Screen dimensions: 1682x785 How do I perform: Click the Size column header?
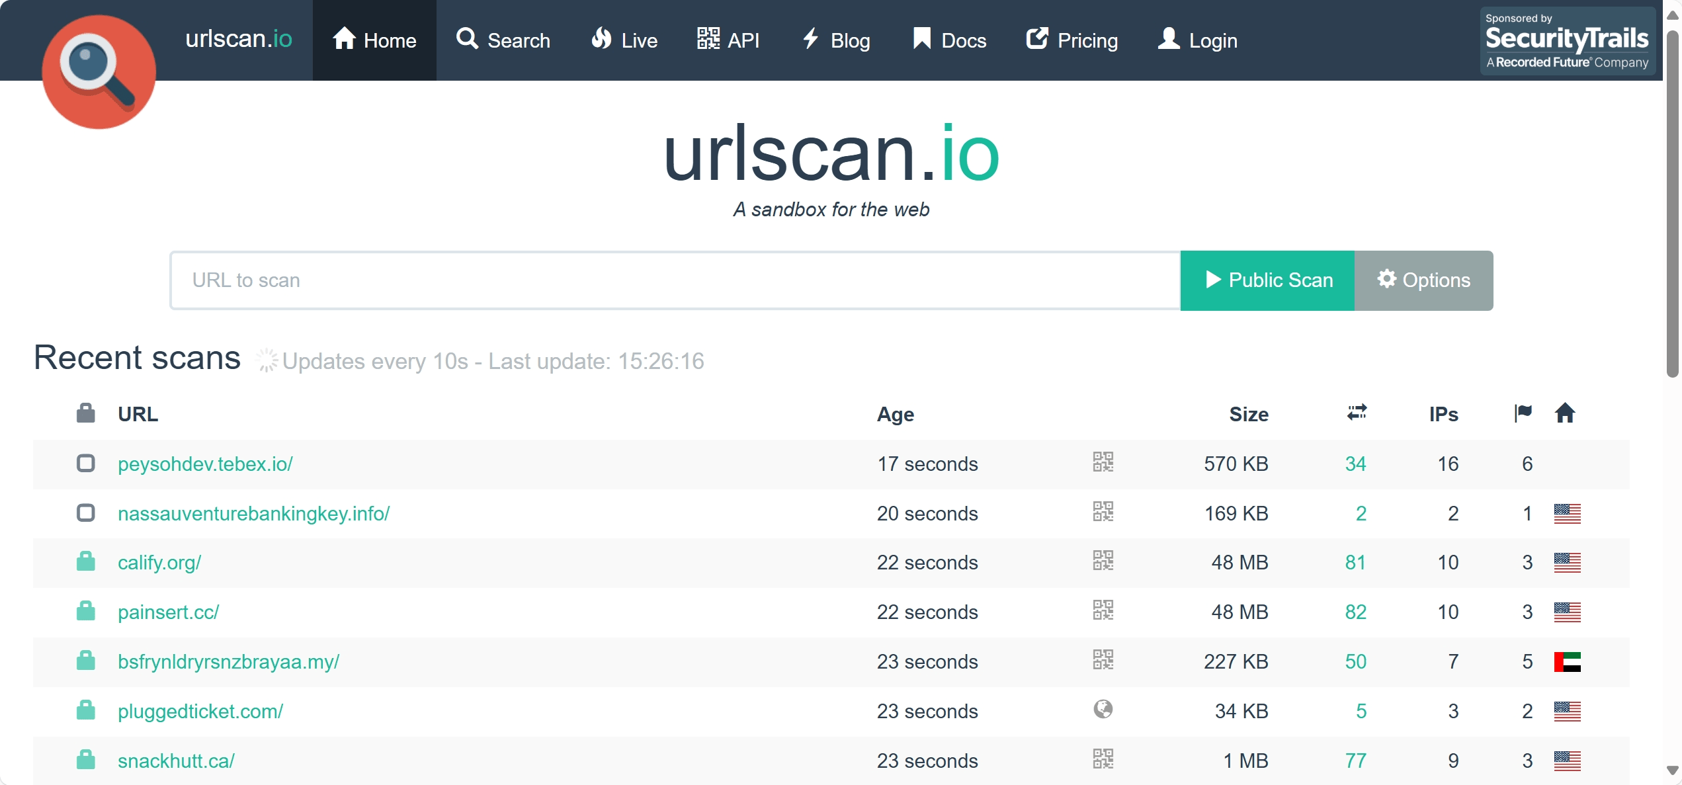coord(1249,414)
